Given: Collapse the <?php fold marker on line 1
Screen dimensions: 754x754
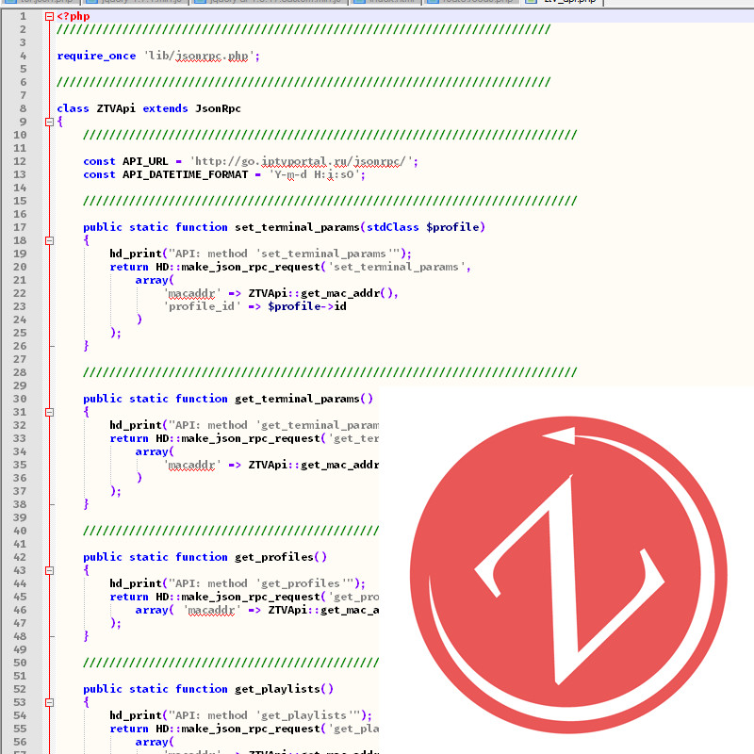Looking at the screenshot, I should pos(49,16).
